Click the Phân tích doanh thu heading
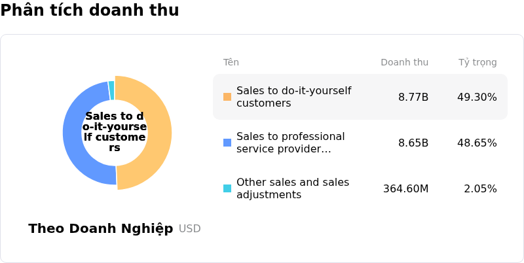Image resolution: width=524 pixels, height=263 pixels. 90,10
